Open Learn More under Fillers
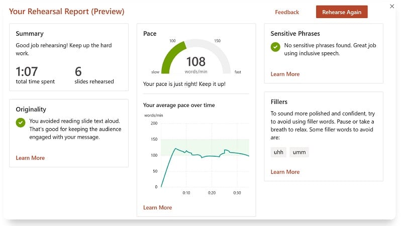This screenshot has width=402, height=226. [285, 172]
